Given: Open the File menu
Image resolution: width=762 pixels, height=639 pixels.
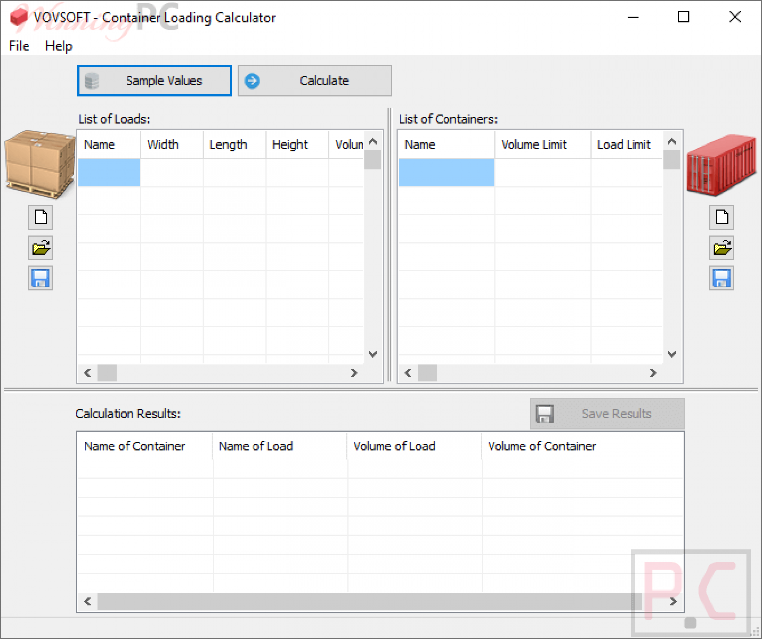Looking at the screenshot, I should [x=19, y=46].
